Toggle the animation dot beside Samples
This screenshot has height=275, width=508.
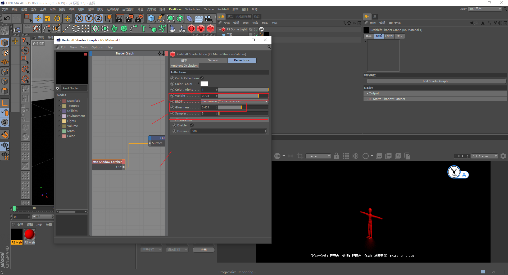[172, 113]
